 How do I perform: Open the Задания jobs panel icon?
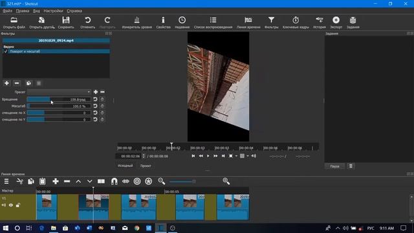353,23
